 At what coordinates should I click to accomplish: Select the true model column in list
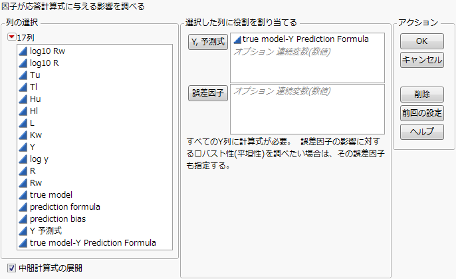coord(51,195)
